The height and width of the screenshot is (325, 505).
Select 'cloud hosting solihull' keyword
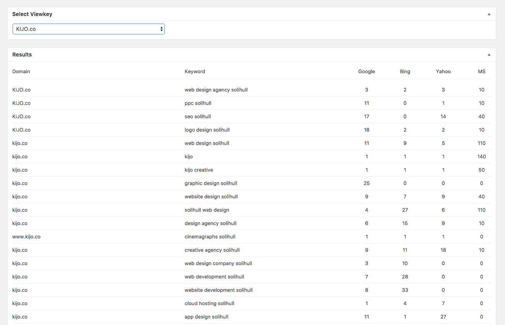[209, 303]
